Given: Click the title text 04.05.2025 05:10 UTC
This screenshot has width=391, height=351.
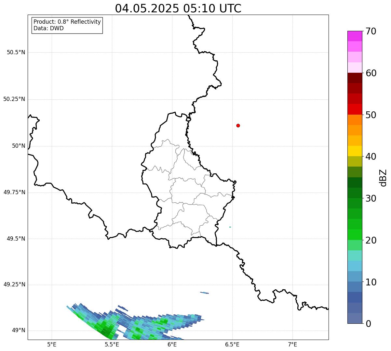Looking at the screenshot, I should [178, 8].
